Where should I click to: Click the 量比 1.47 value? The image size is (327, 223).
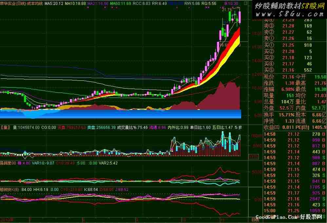pyautogui.click(x=311, y=102)
